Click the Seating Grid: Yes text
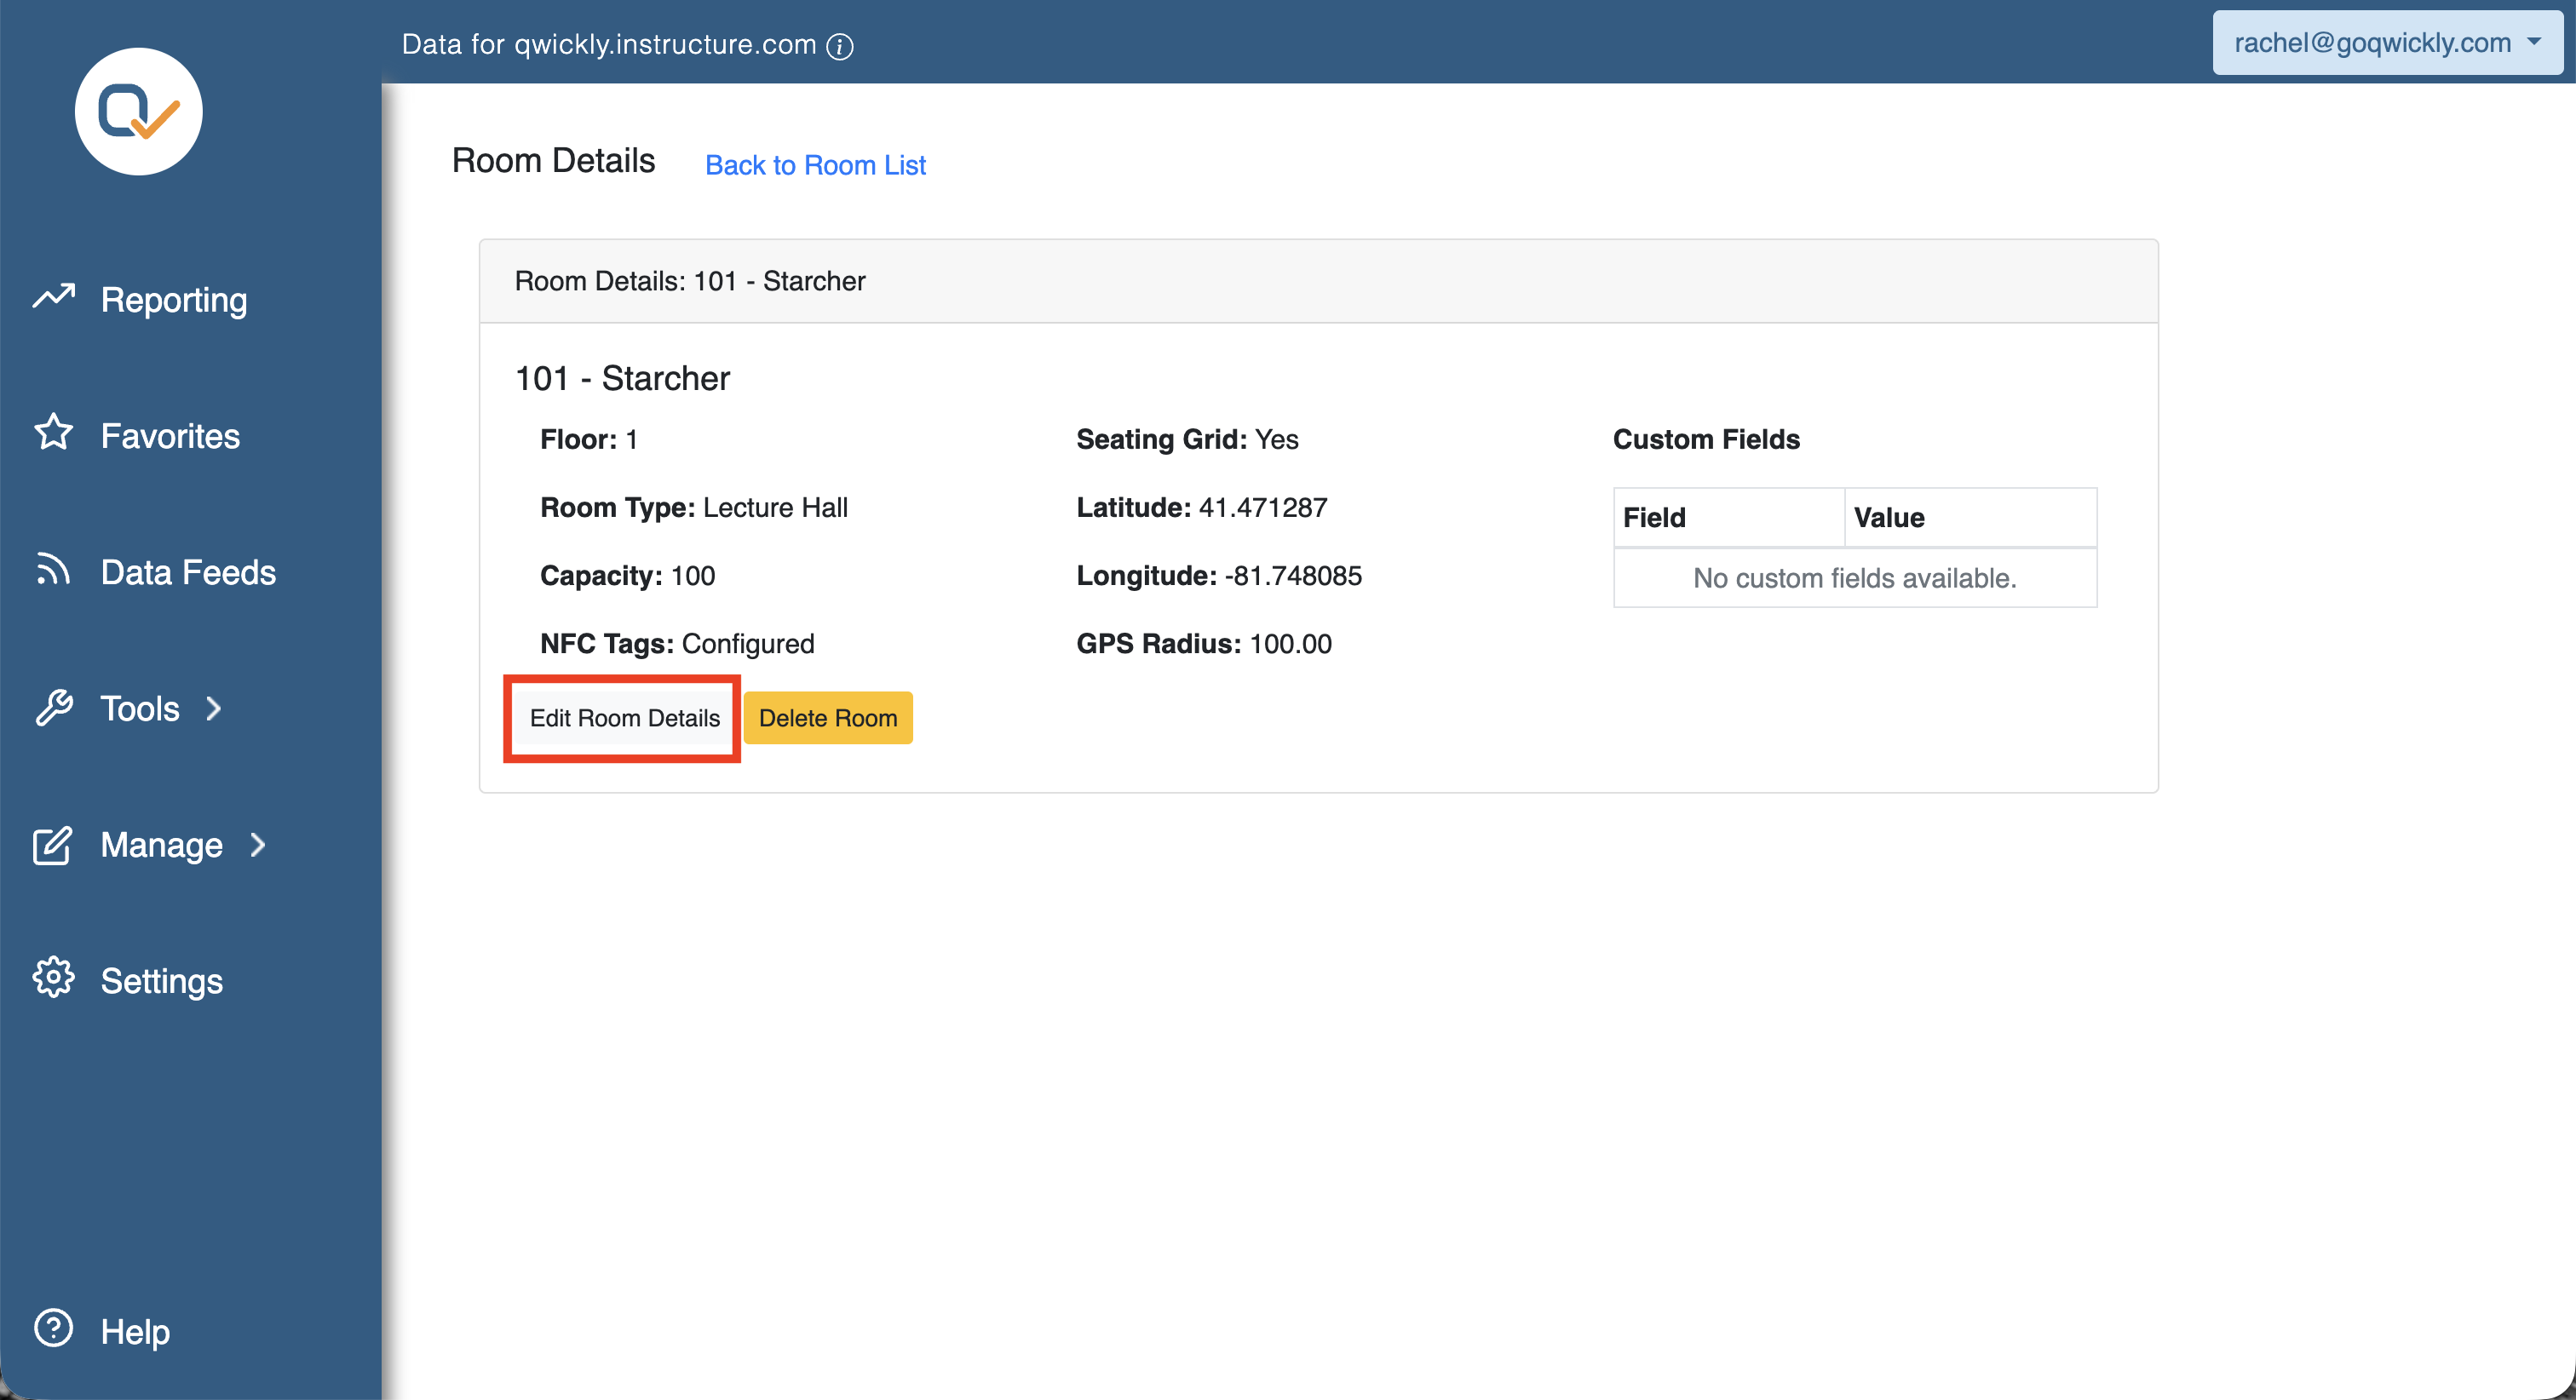2576x1400 pixels. [x=1187, y=440]
